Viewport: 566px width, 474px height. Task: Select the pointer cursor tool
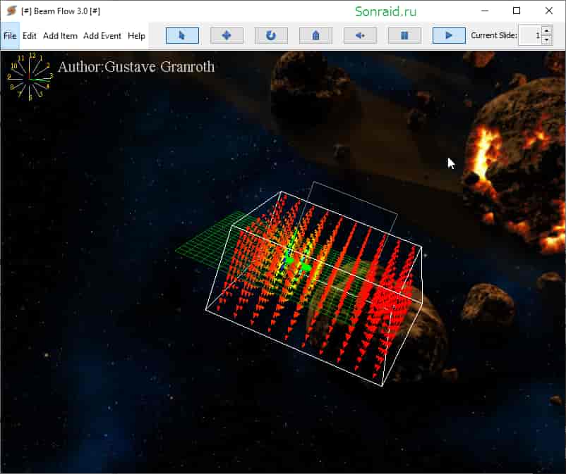[x=182, y=36]
